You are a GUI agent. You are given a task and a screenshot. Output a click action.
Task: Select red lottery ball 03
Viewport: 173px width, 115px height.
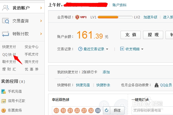pyautogui.click(x=57, y=110)
